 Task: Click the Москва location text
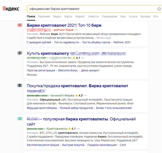point(32,75)
